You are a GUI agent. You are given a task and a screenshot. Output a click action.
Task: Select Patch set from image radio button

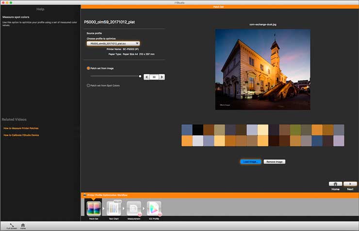(88, 68)
